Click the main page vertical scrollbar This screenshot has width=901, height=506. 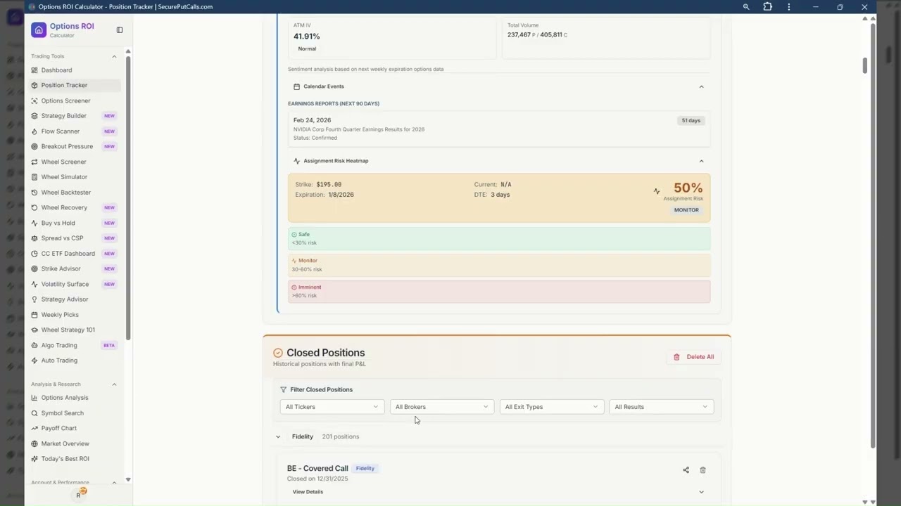(x=873, y=235)
